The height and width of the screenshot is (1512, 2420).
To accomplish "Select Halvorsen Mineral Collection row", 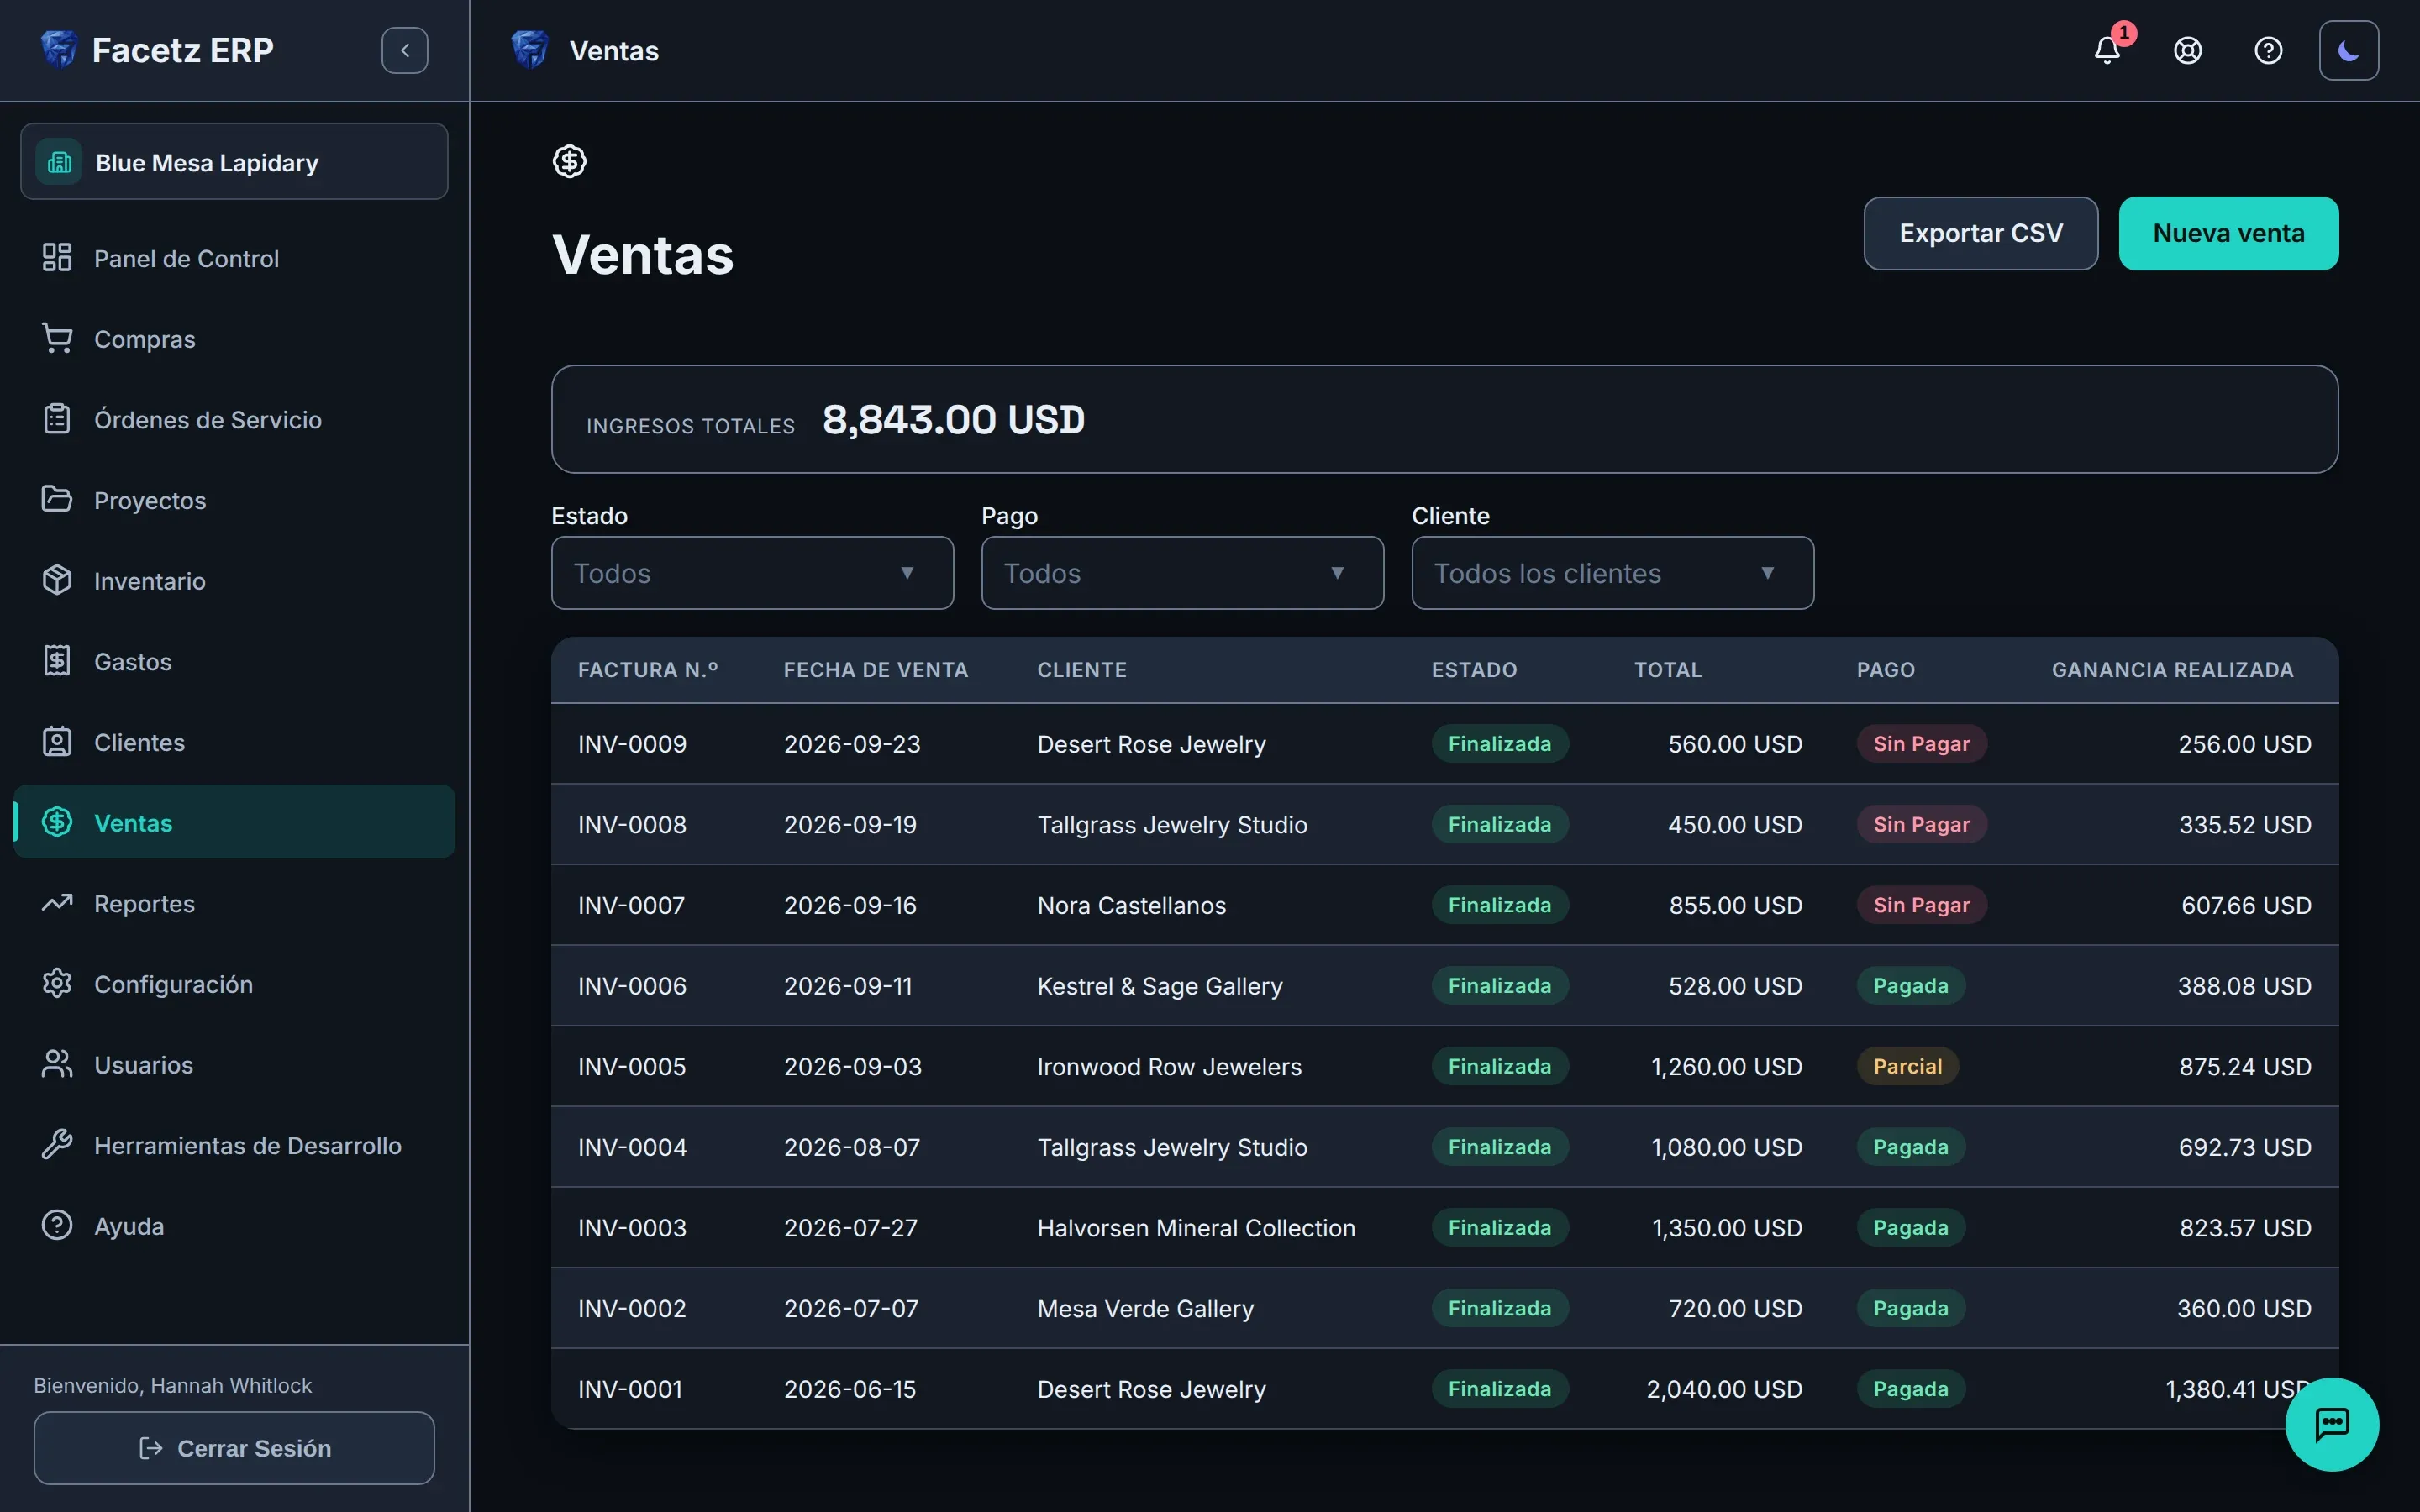I will point(1445,1228).
